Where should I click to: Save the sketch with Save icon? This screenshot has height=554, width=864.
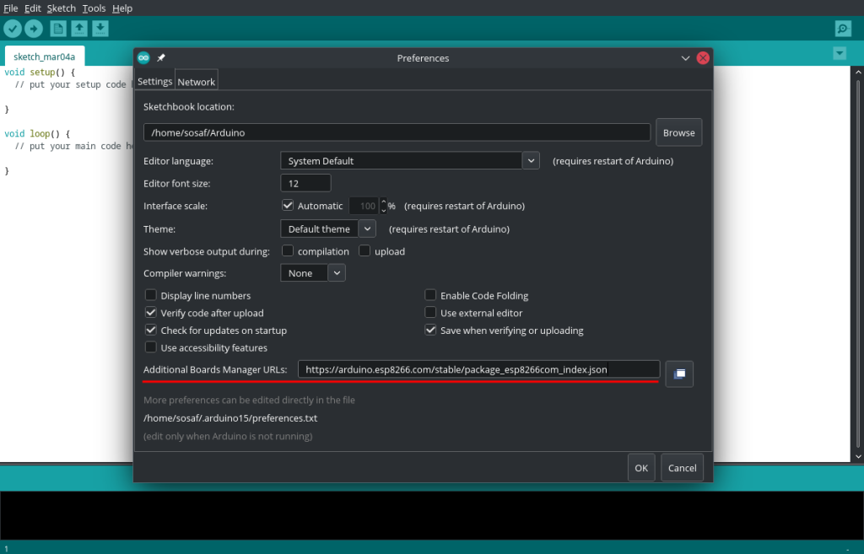[100, 28]
